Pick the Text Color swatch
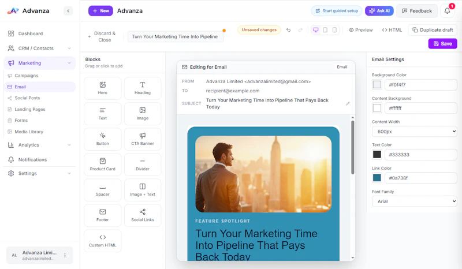The height and width of the screenshot is (269, 462). click(x=377, y=154)
